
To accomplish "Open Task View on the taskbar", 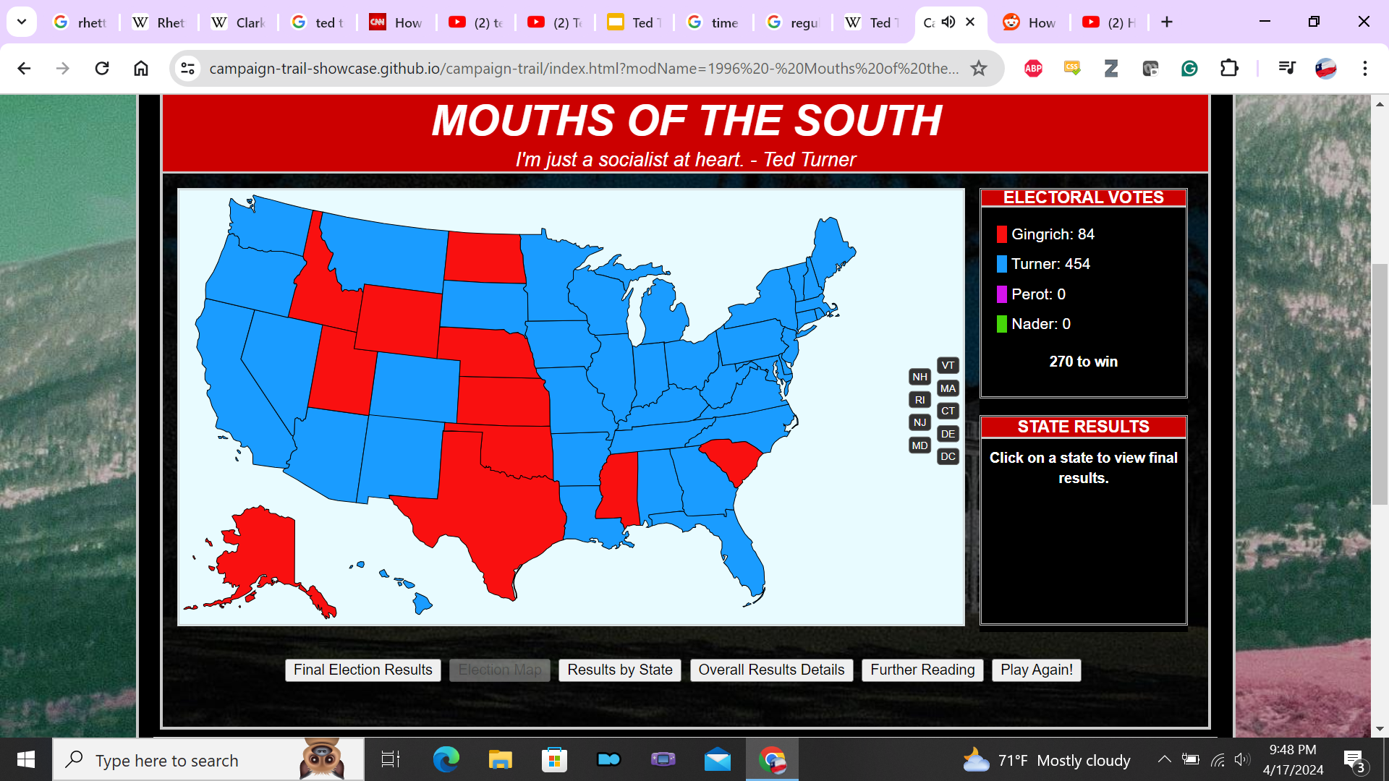I will [390, 759].
